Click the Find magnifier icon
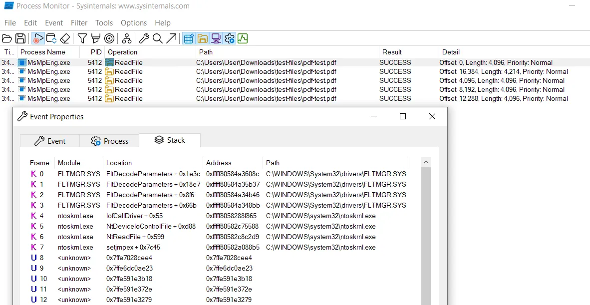Viewport: 590px width, 305px height. click(x=158, y=38)
